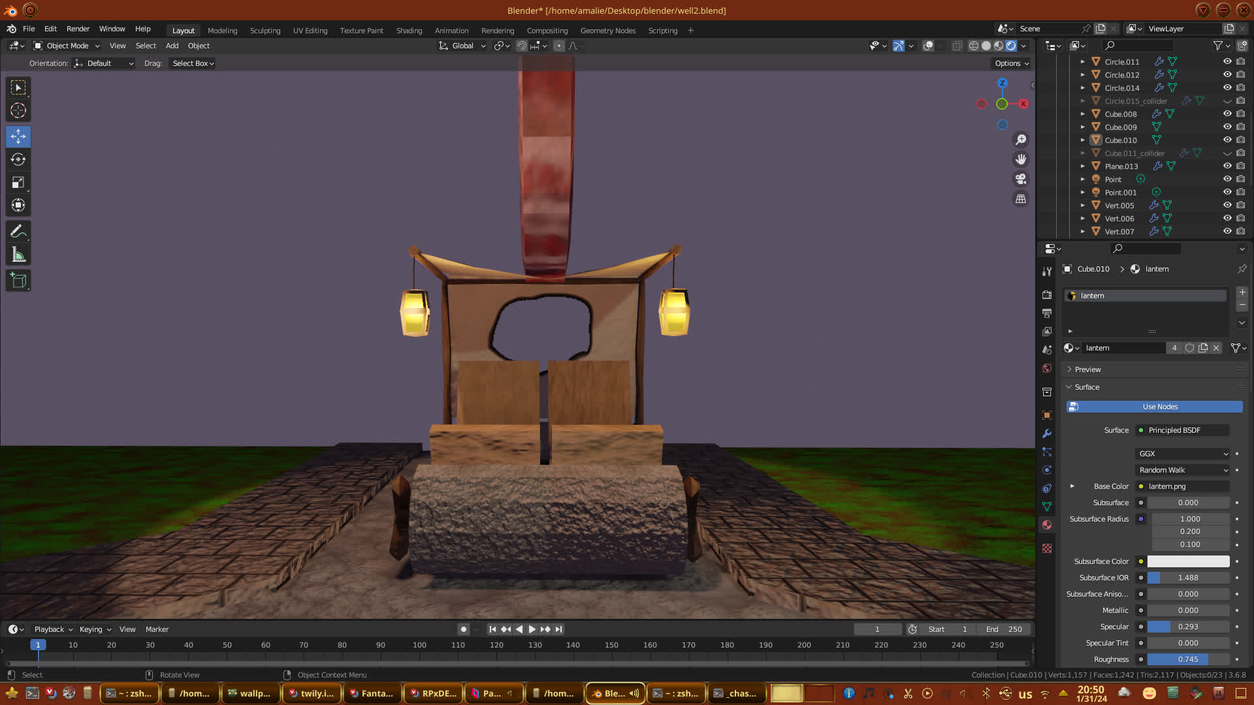1254x705 pixels.
Task: Click the viewport Options button
Action: click(1011, 63)
